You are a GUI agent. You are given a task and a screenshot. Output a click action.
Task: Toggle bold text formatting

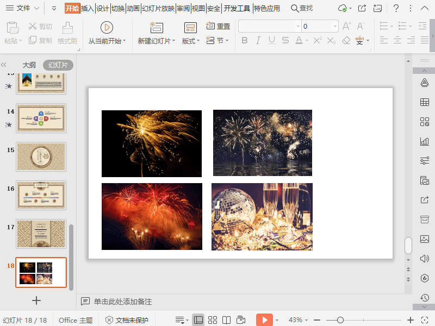tap(244, 41)
